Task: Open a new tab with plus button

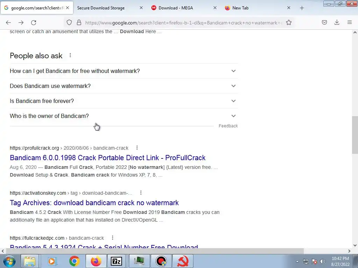Action: coord(302,8)
